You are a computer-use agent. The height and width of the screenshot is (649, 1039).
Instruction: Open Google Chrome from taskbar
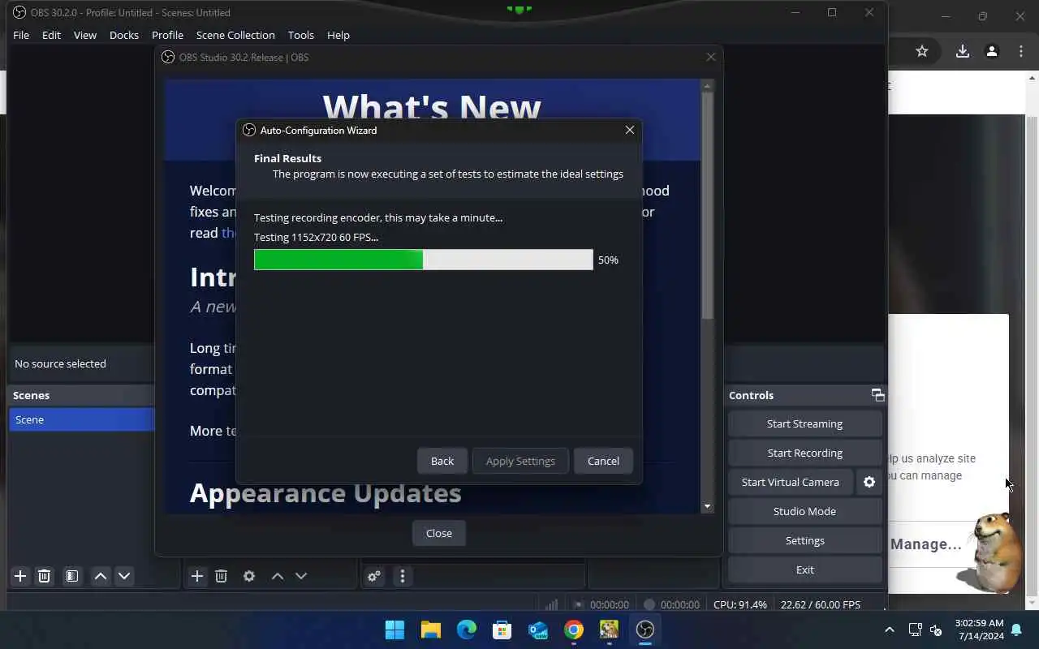click(x=574, y=630)
